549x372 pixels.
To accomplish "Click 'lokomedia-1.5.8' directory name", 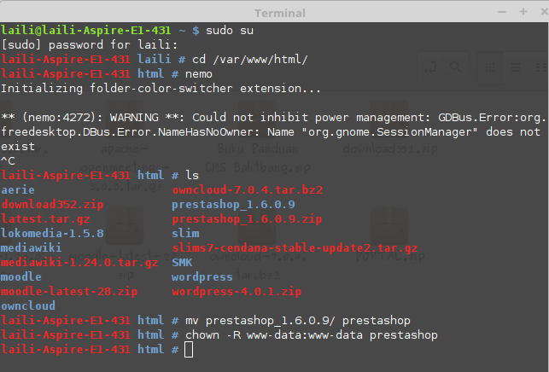I will pyautogui.click(x=52, y=234).
